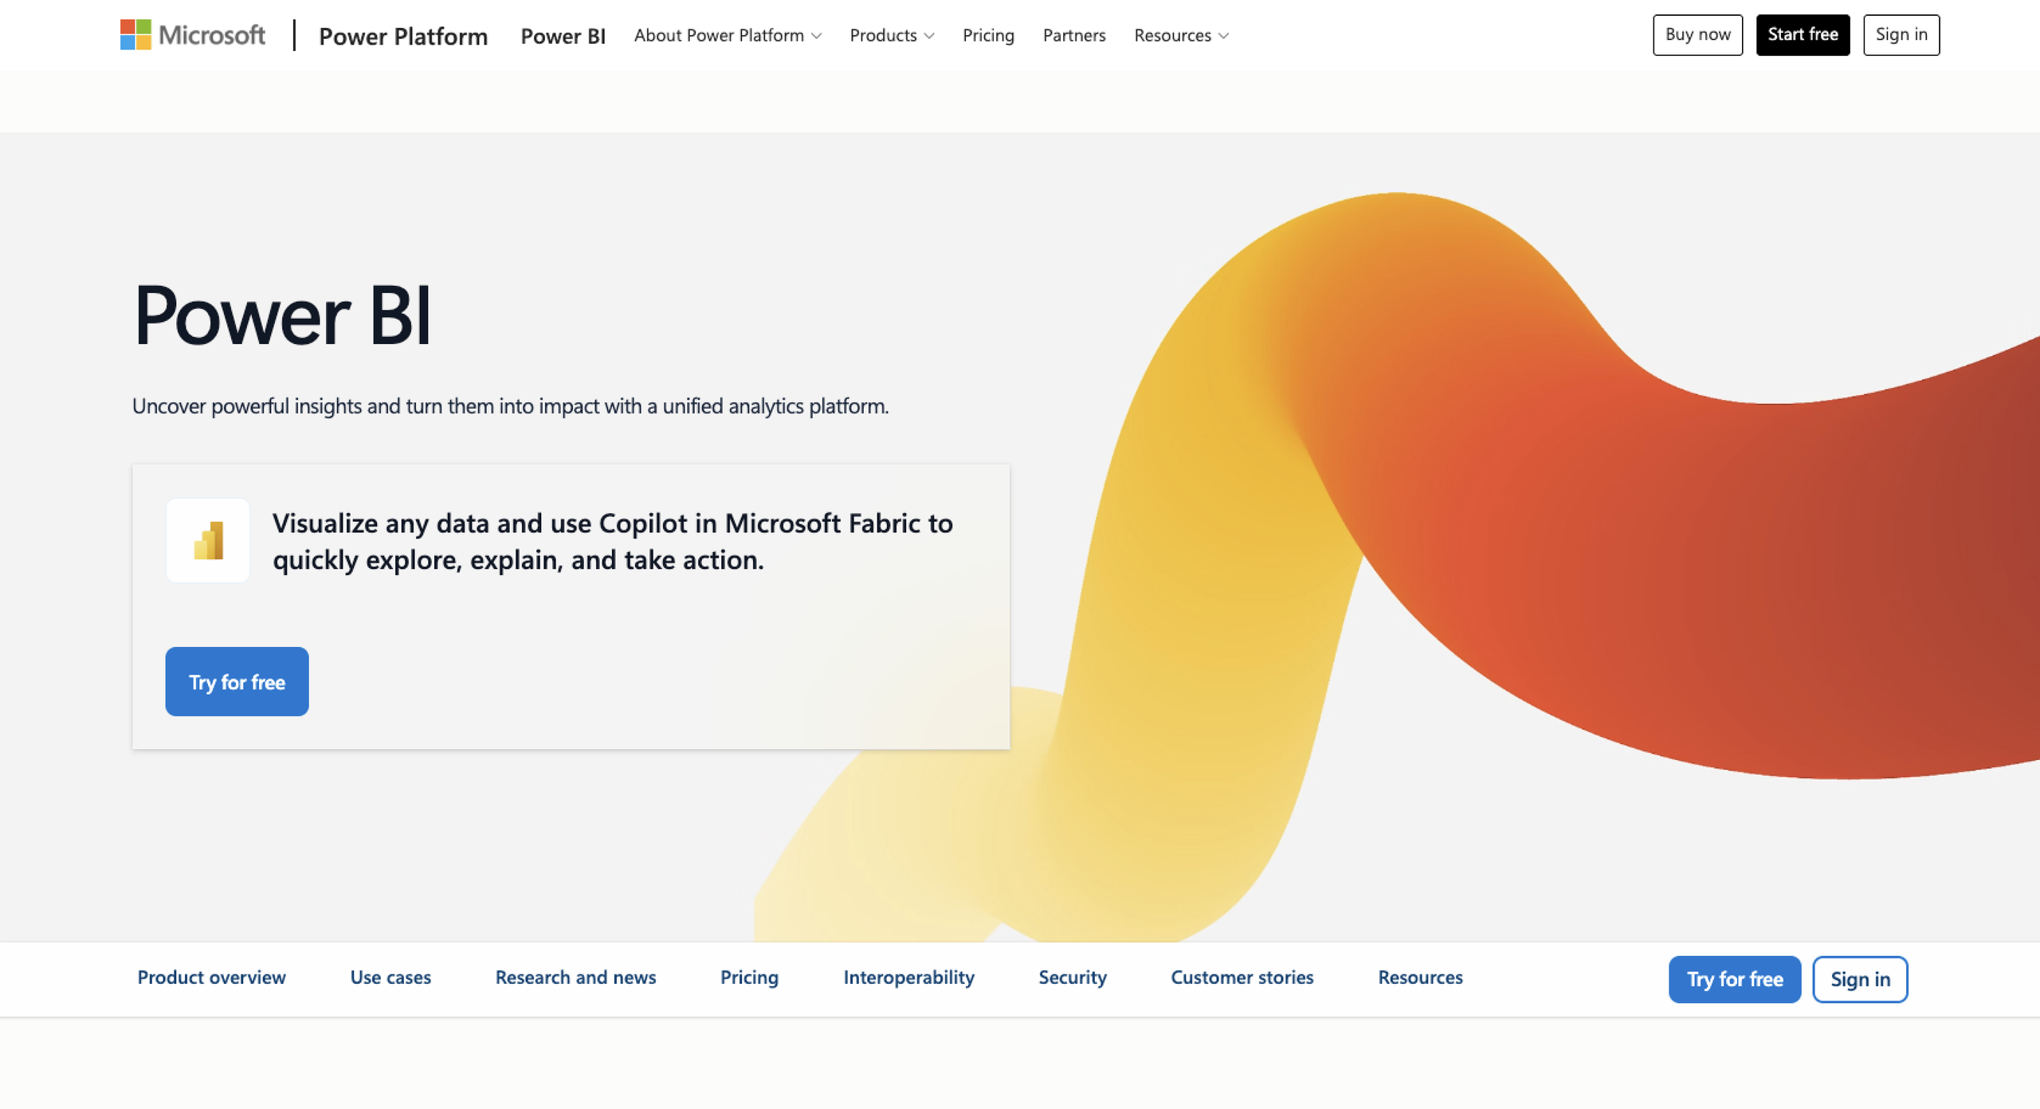2040x1109 pixels.
Task: Open Pricing in the top navigation bar
Action: pyautogui.click(x=988, y=35)
